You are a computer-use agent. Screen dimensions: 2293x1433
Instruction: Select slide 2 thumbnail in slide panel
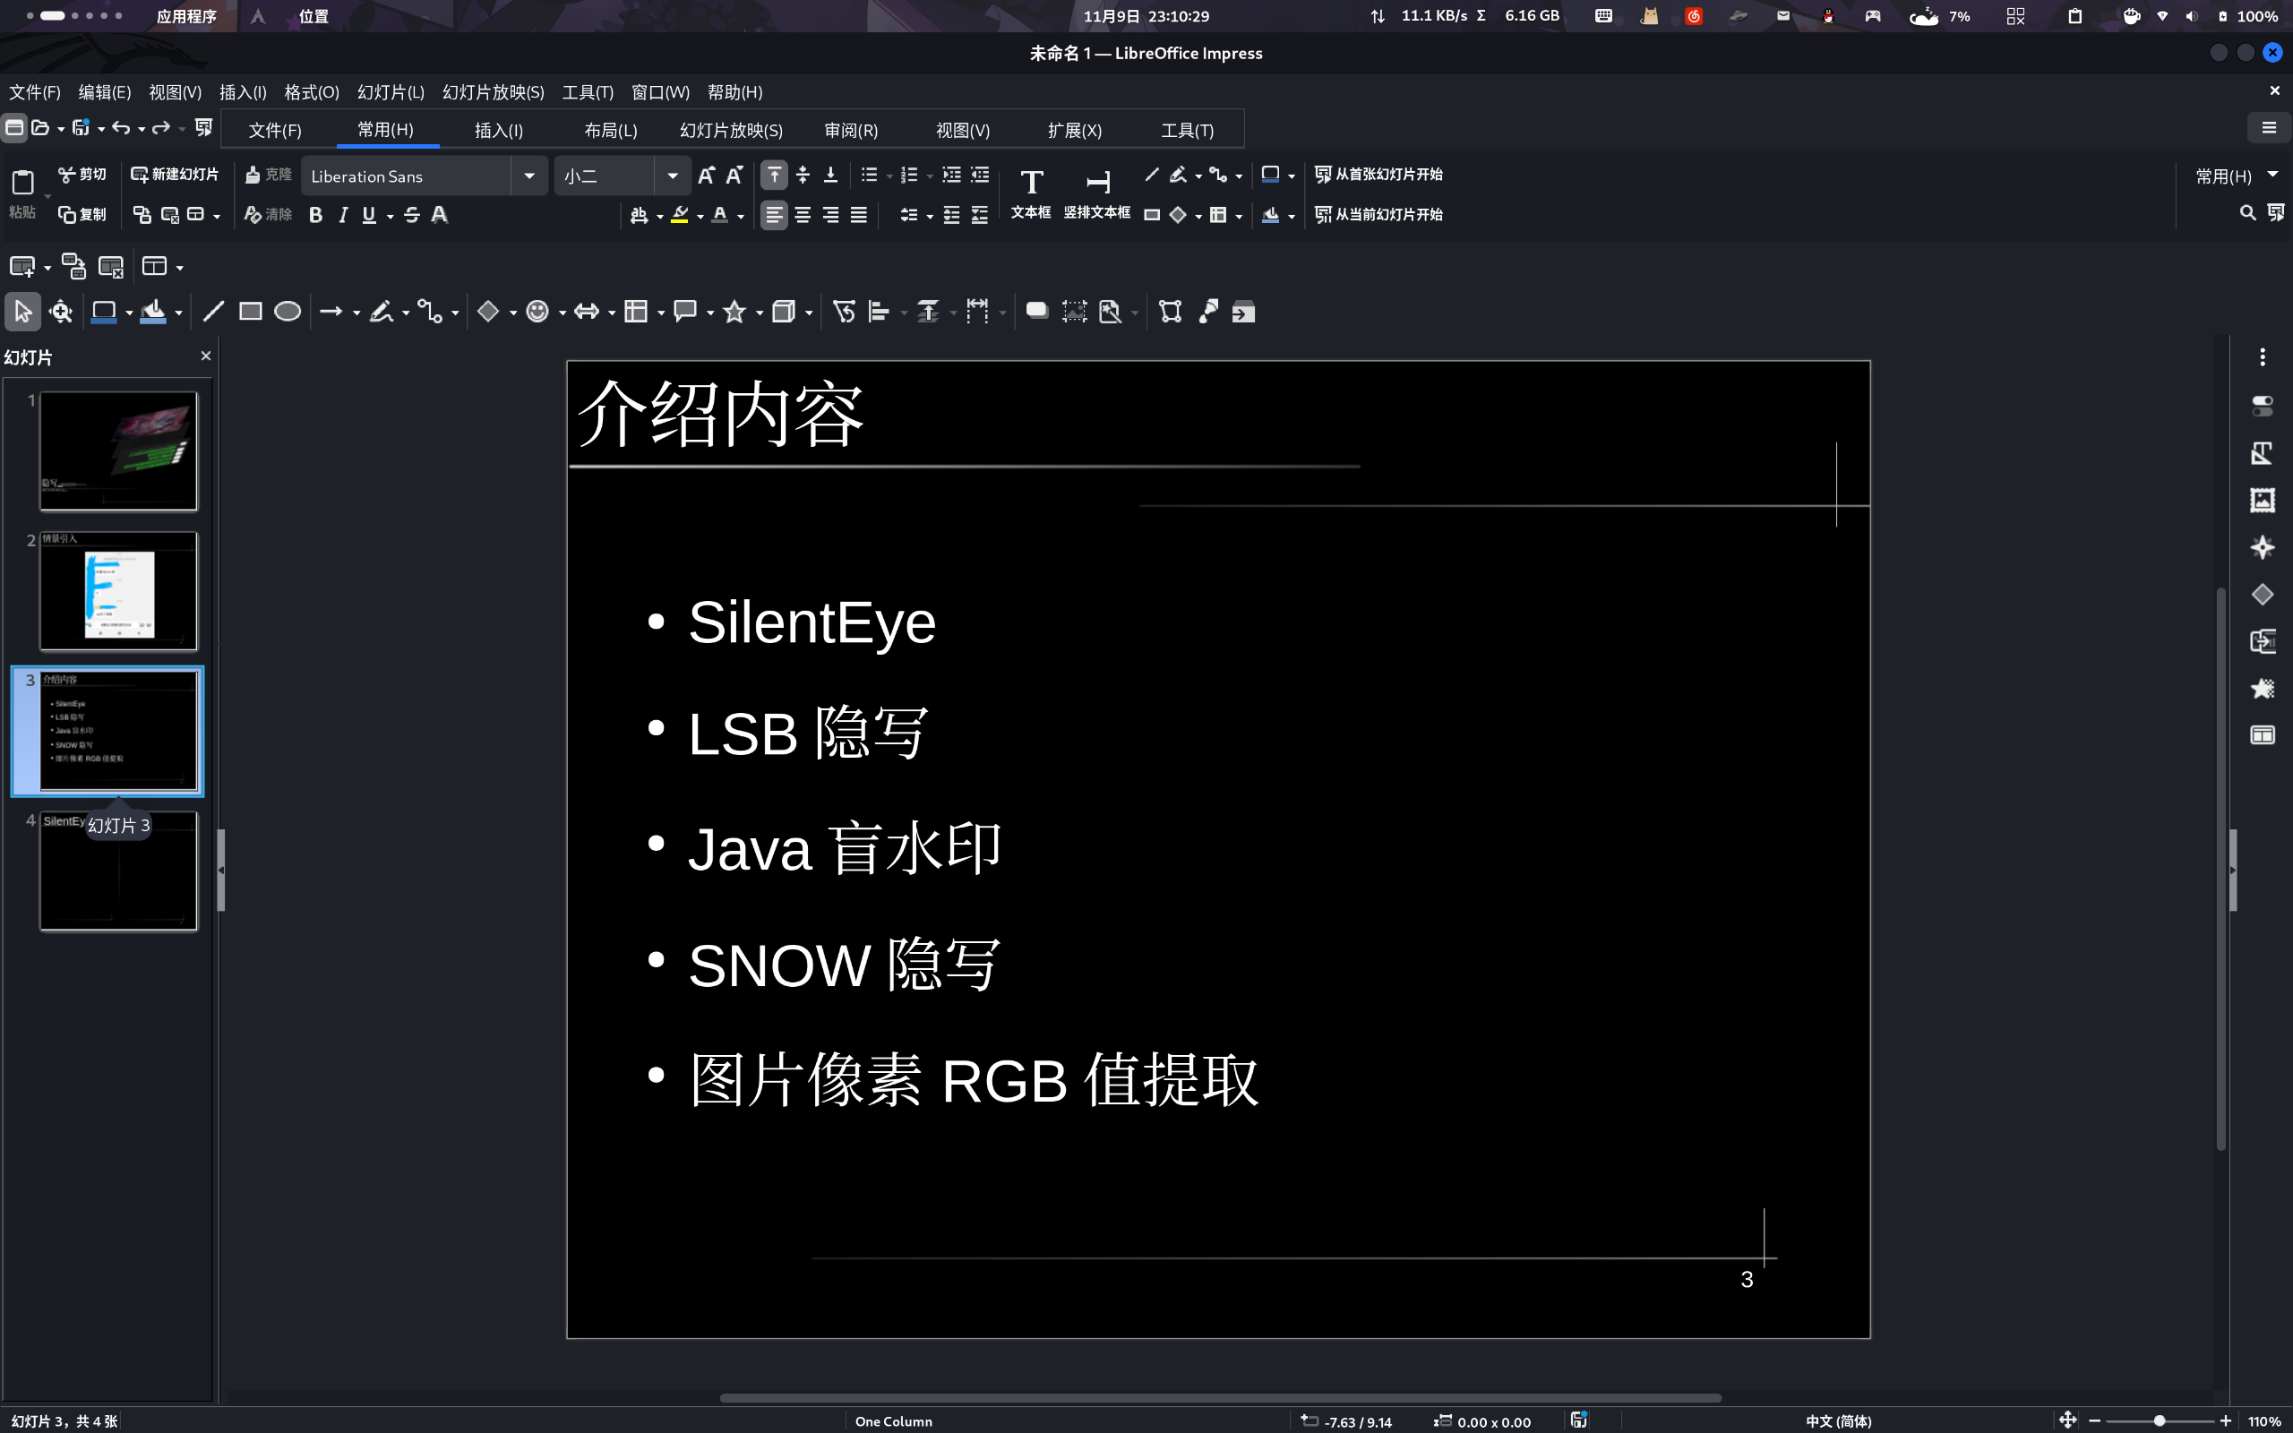[x=118, y=590]
